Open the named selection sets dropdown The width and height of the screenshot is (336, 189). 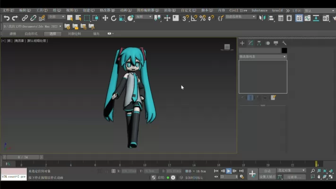point(240,17)
